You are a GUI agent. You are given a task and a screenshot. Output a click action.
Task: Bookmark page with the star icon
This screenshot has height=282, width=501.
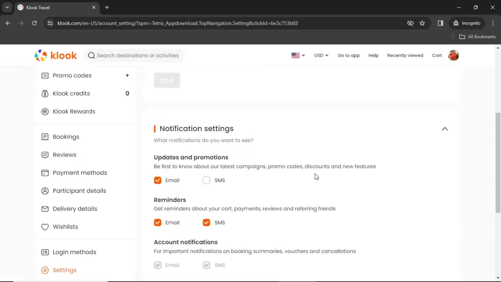coord(422,23)
